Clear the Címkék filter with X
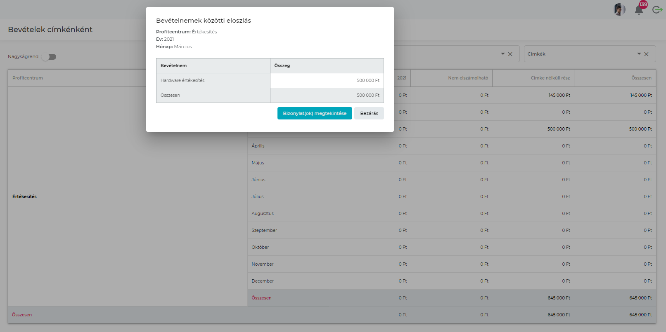Screen dimensions: 666x332 pyautogui.click(x=647, y=54)
